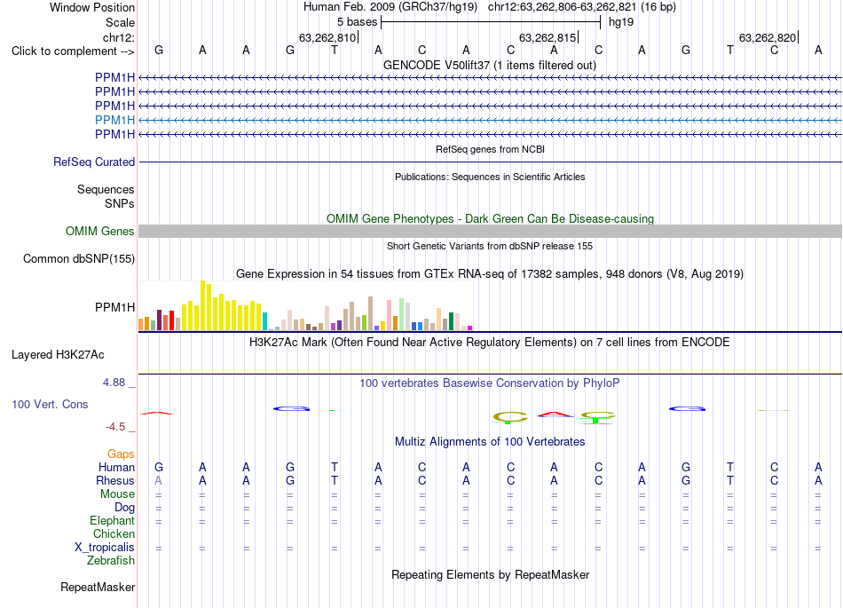Select the Dog species label
843x608 pixels.
[x=124, y=508]
